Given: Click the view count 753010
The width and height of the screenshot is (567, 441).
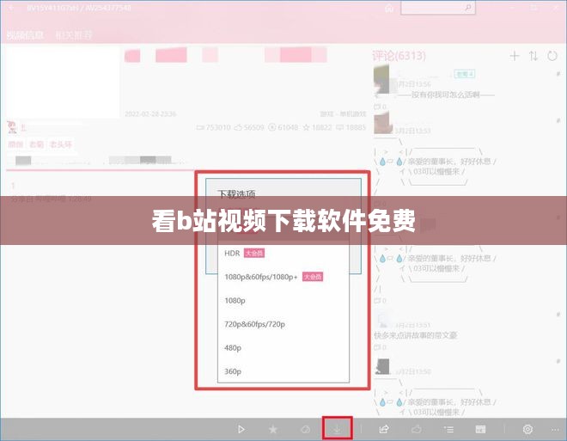Looking at the screenshot, I should (213, 127).
